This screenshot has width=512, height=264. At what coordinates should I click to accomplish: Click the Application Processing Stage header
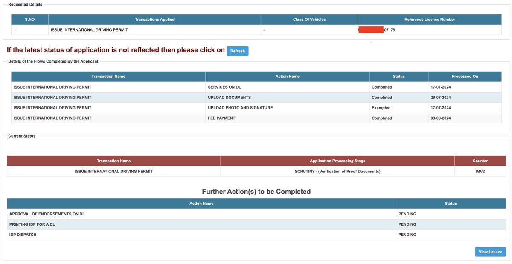[337, 161]
